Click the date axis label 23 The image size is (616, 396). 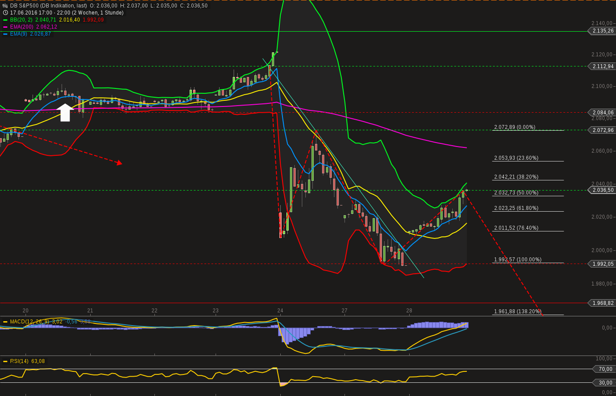tap(216, 311)
